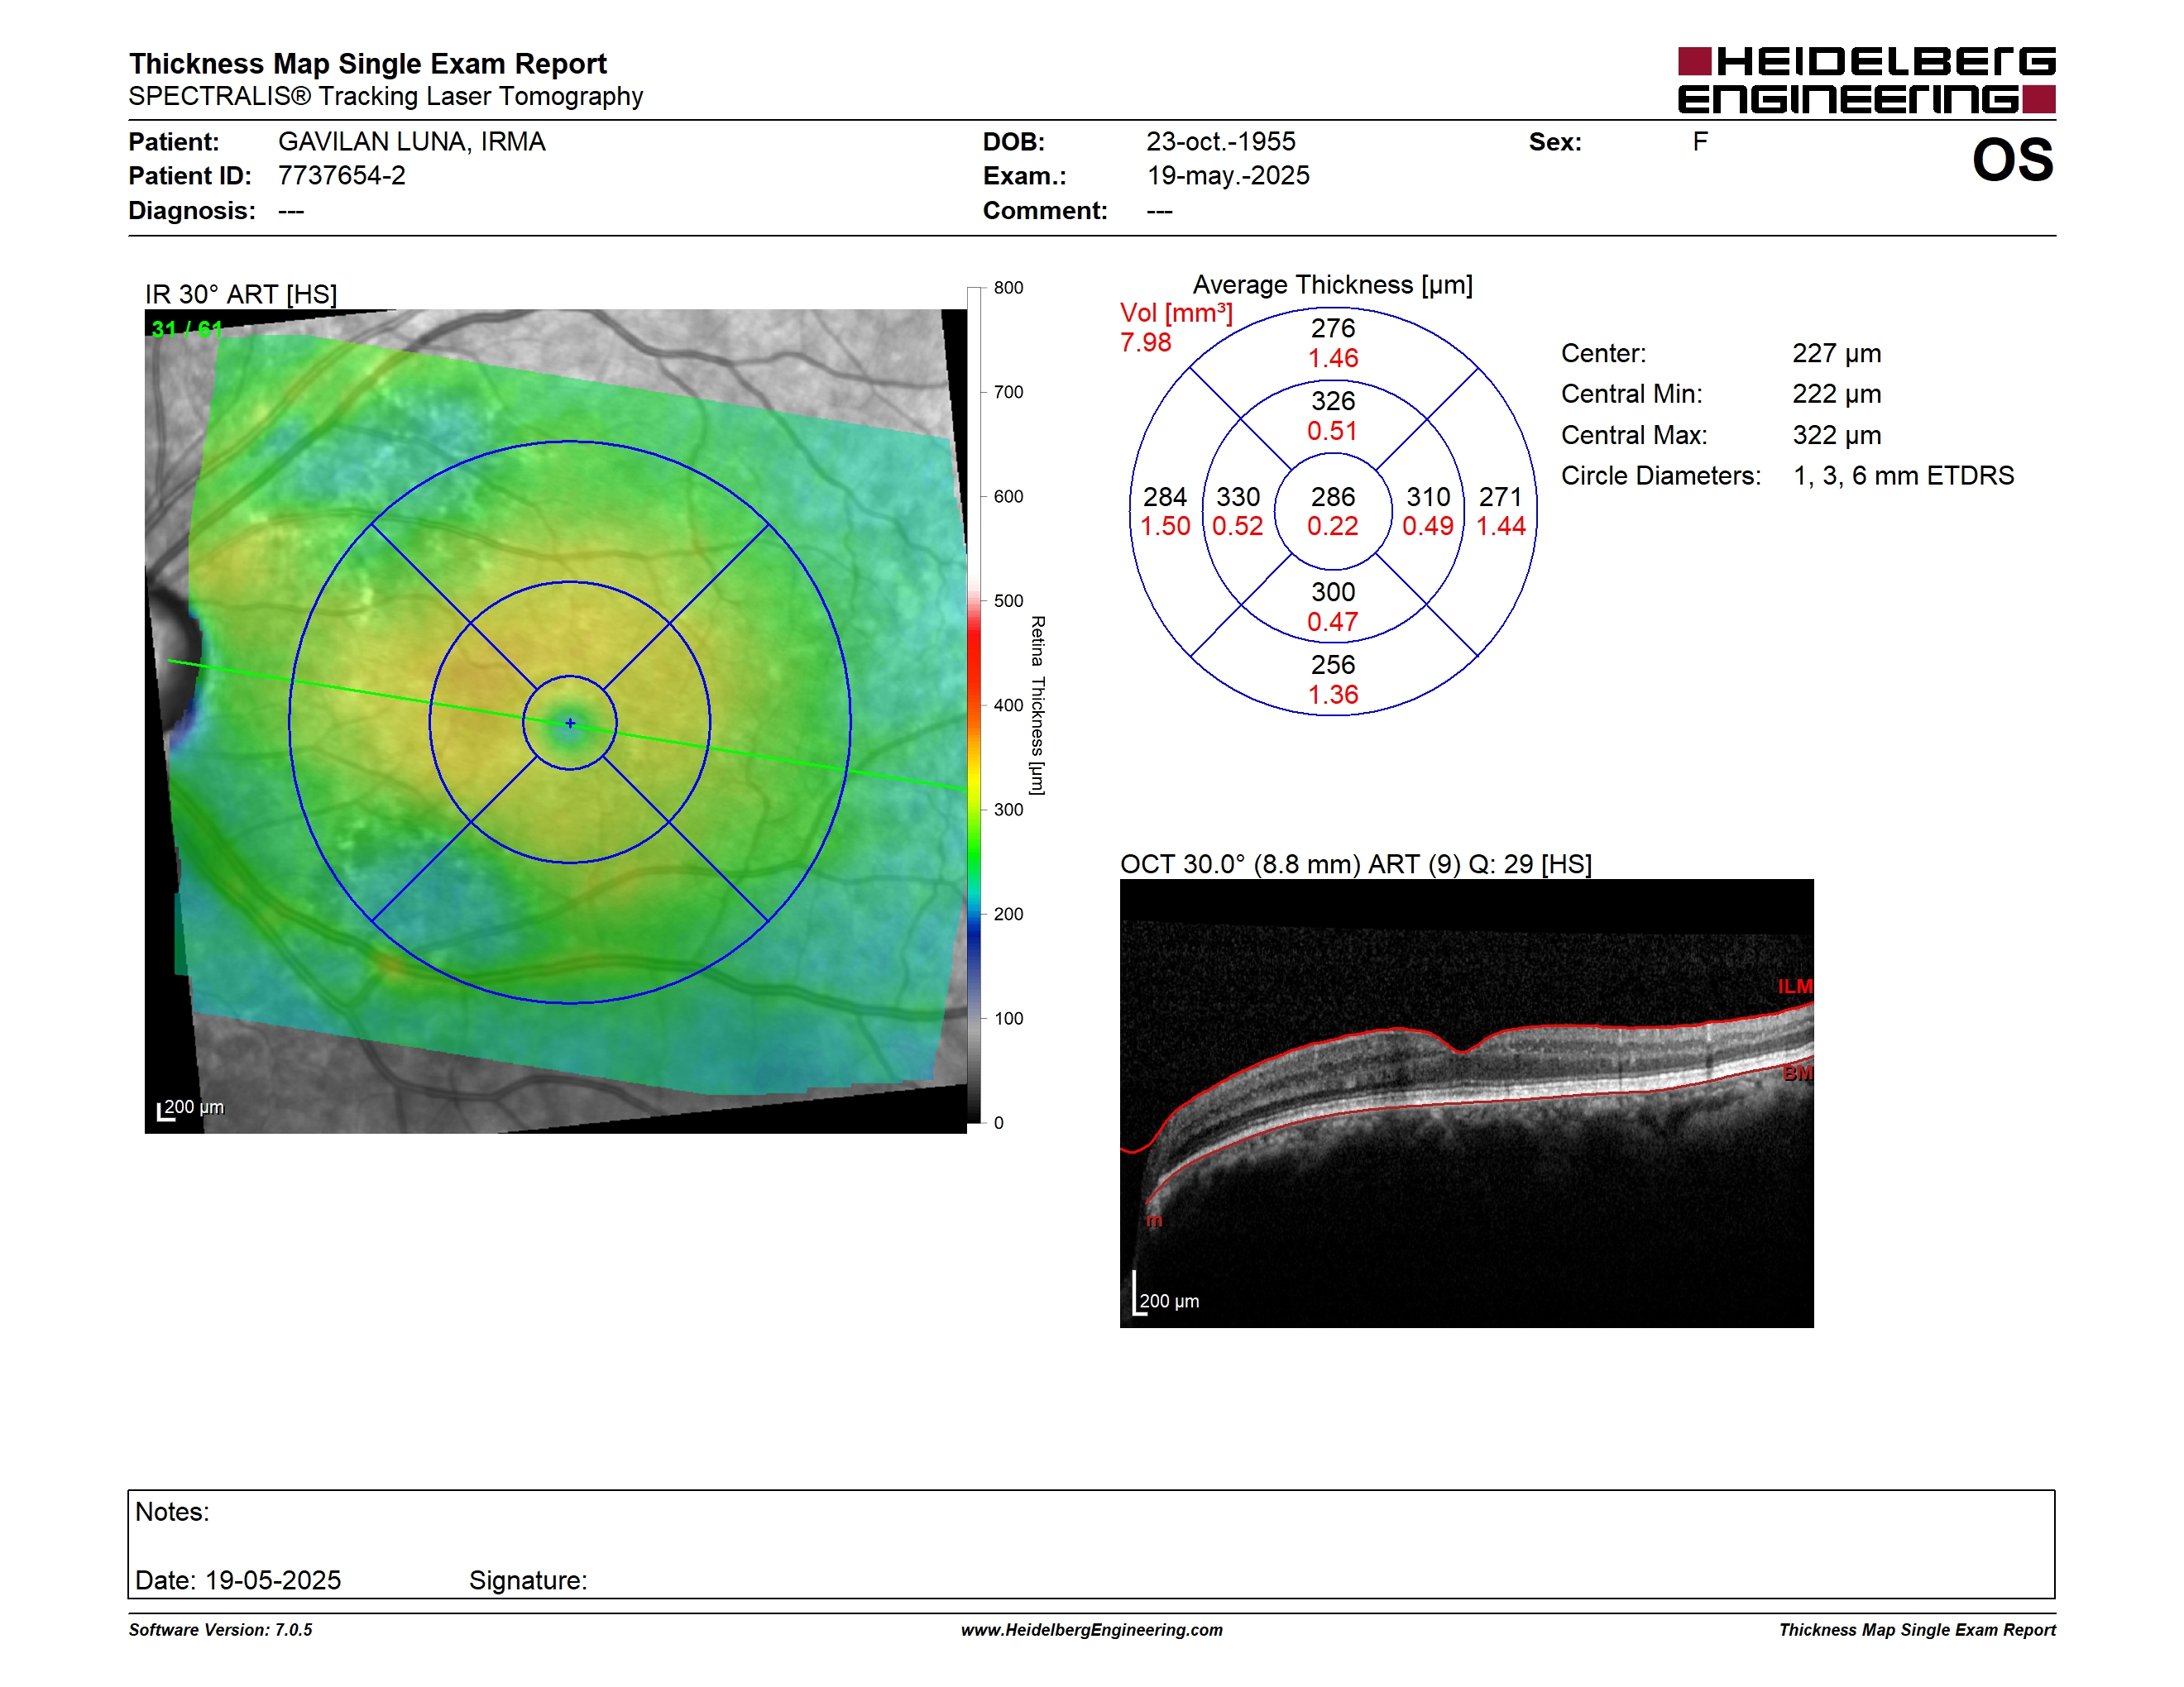
Task: Click the central volume value 0.22
Action: tap(1333, 527)
